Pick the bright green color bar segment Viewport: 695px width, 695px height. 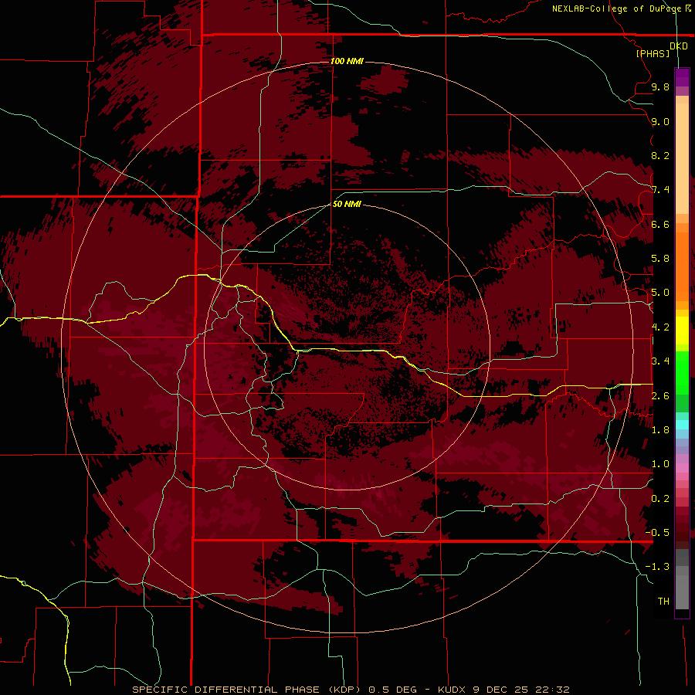click(x=682, y=372)
